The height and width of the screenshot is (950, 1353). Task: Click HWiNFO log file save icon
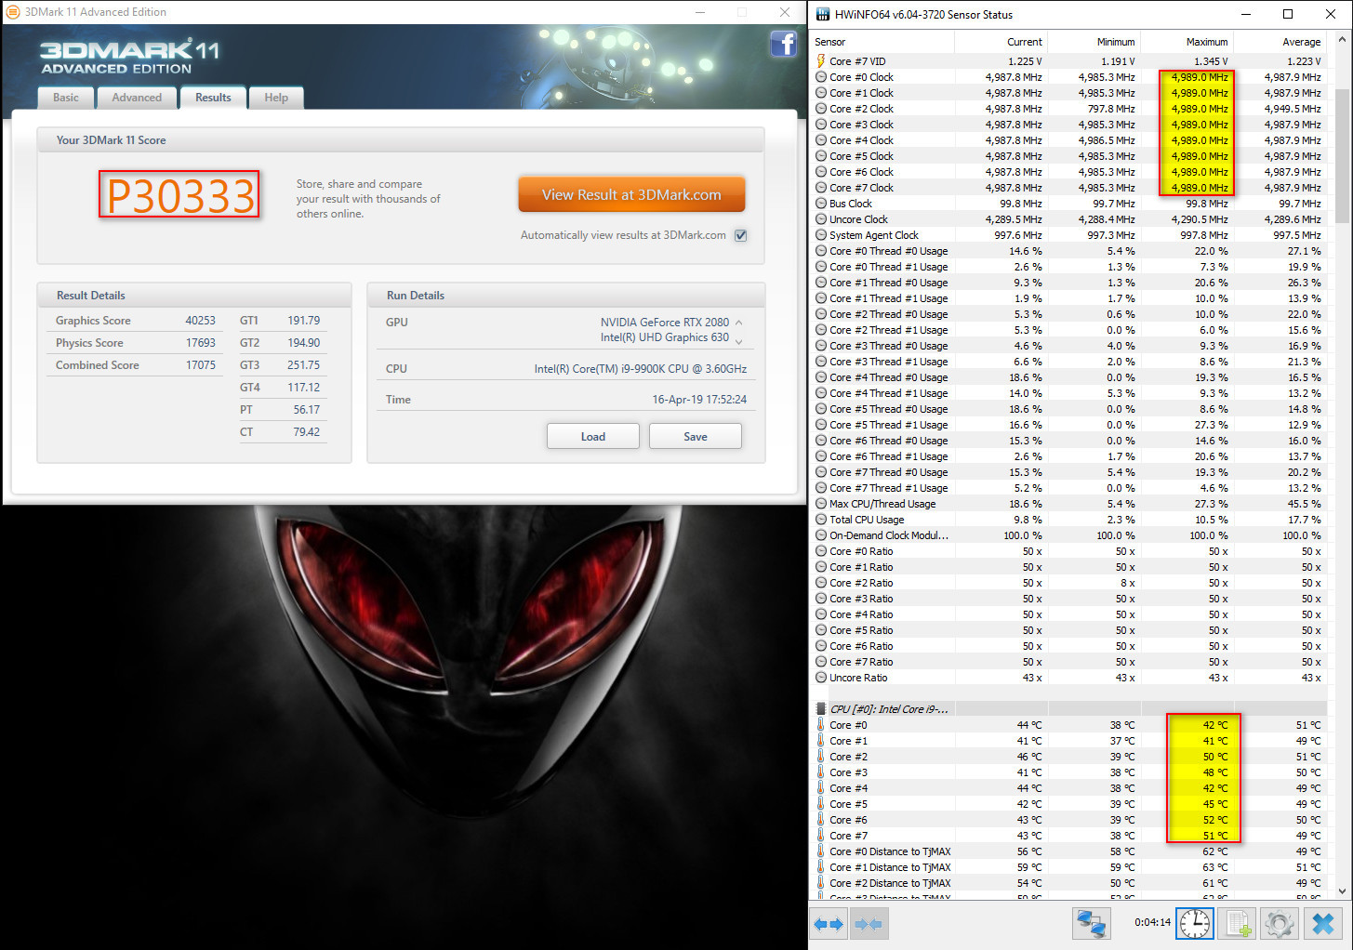[x=1238, y=923]
